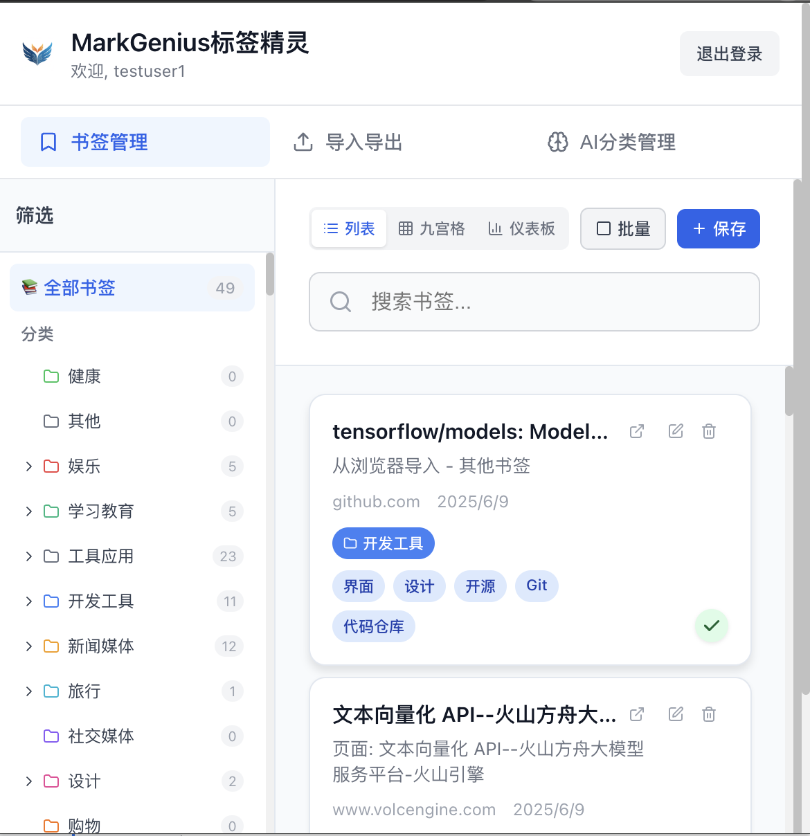The image size is (810, 836).
Task: Select the 购物 category folder
Action: (x=132, y=825)
